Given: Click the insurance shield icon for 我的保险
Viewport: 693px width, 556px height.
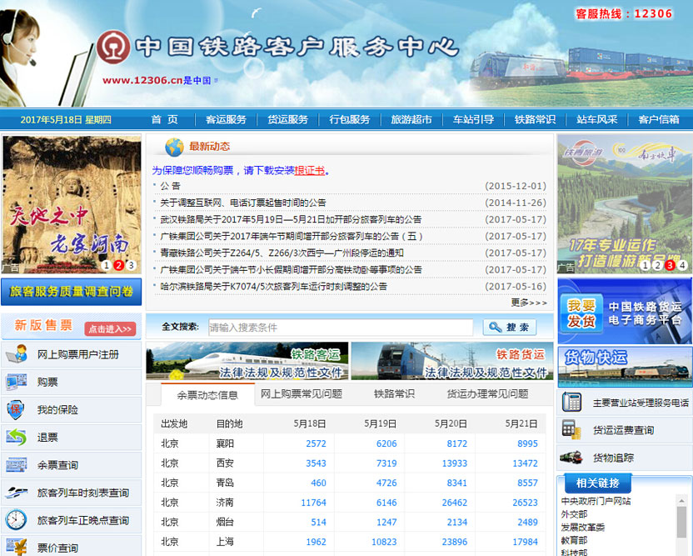Looking at the screenshot, I should (x=16, y=409).
